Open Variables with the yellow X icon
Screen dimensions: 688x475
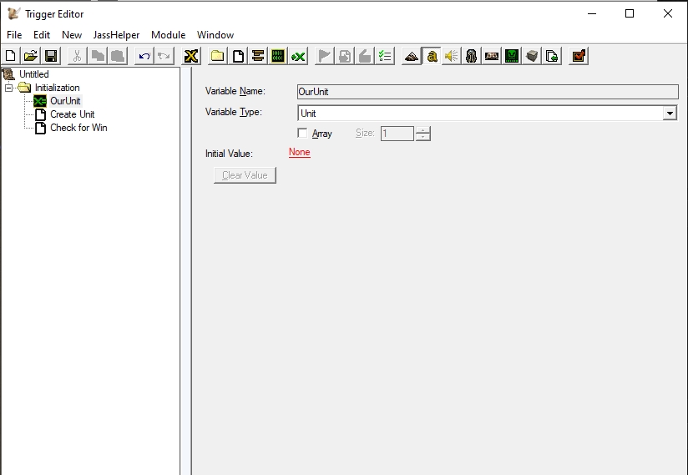[191, 56]
